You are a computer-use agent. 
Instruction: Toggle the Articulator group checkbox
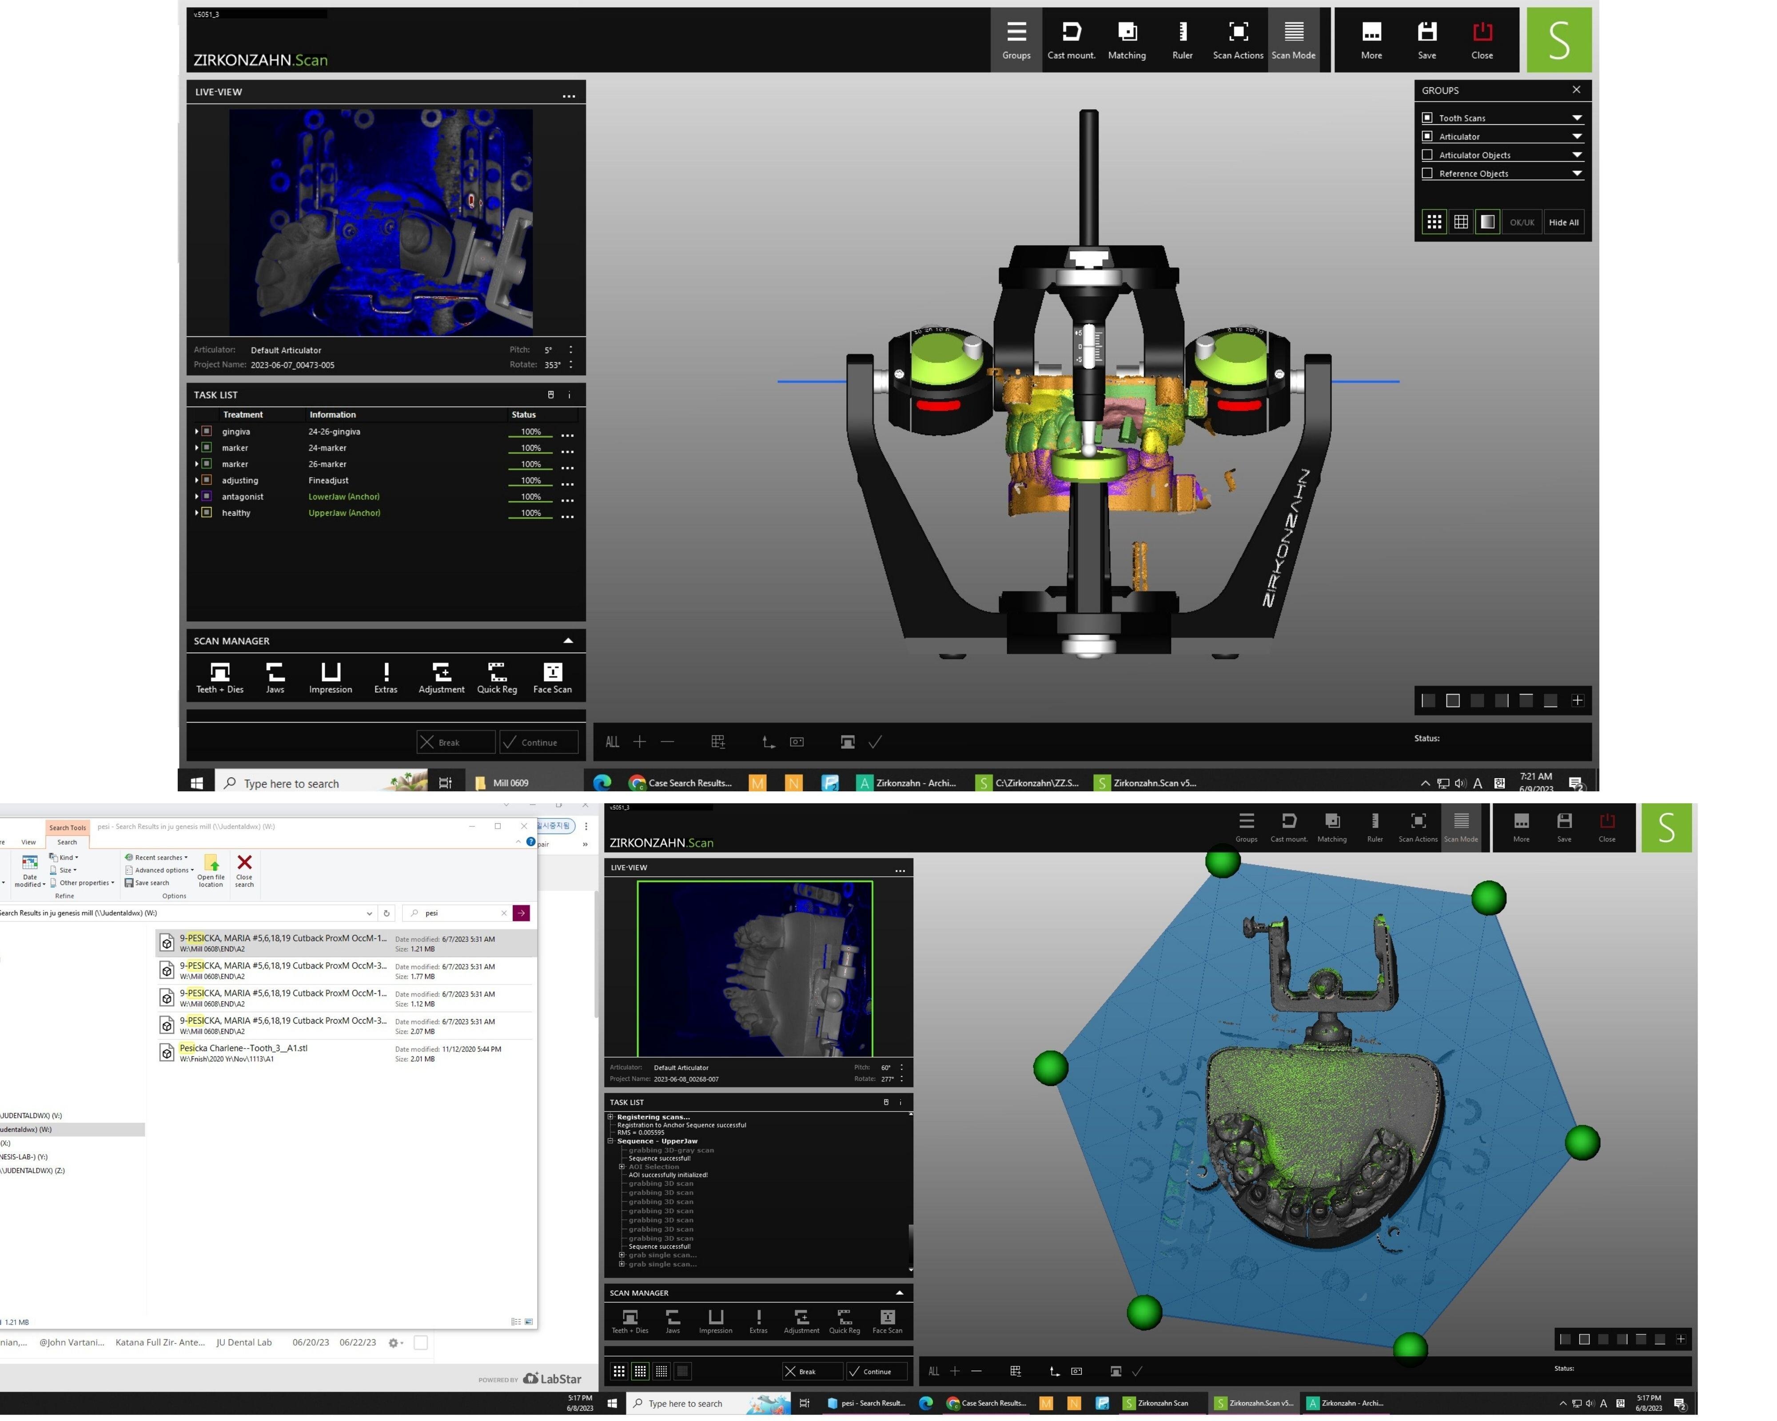(1427, 136)
